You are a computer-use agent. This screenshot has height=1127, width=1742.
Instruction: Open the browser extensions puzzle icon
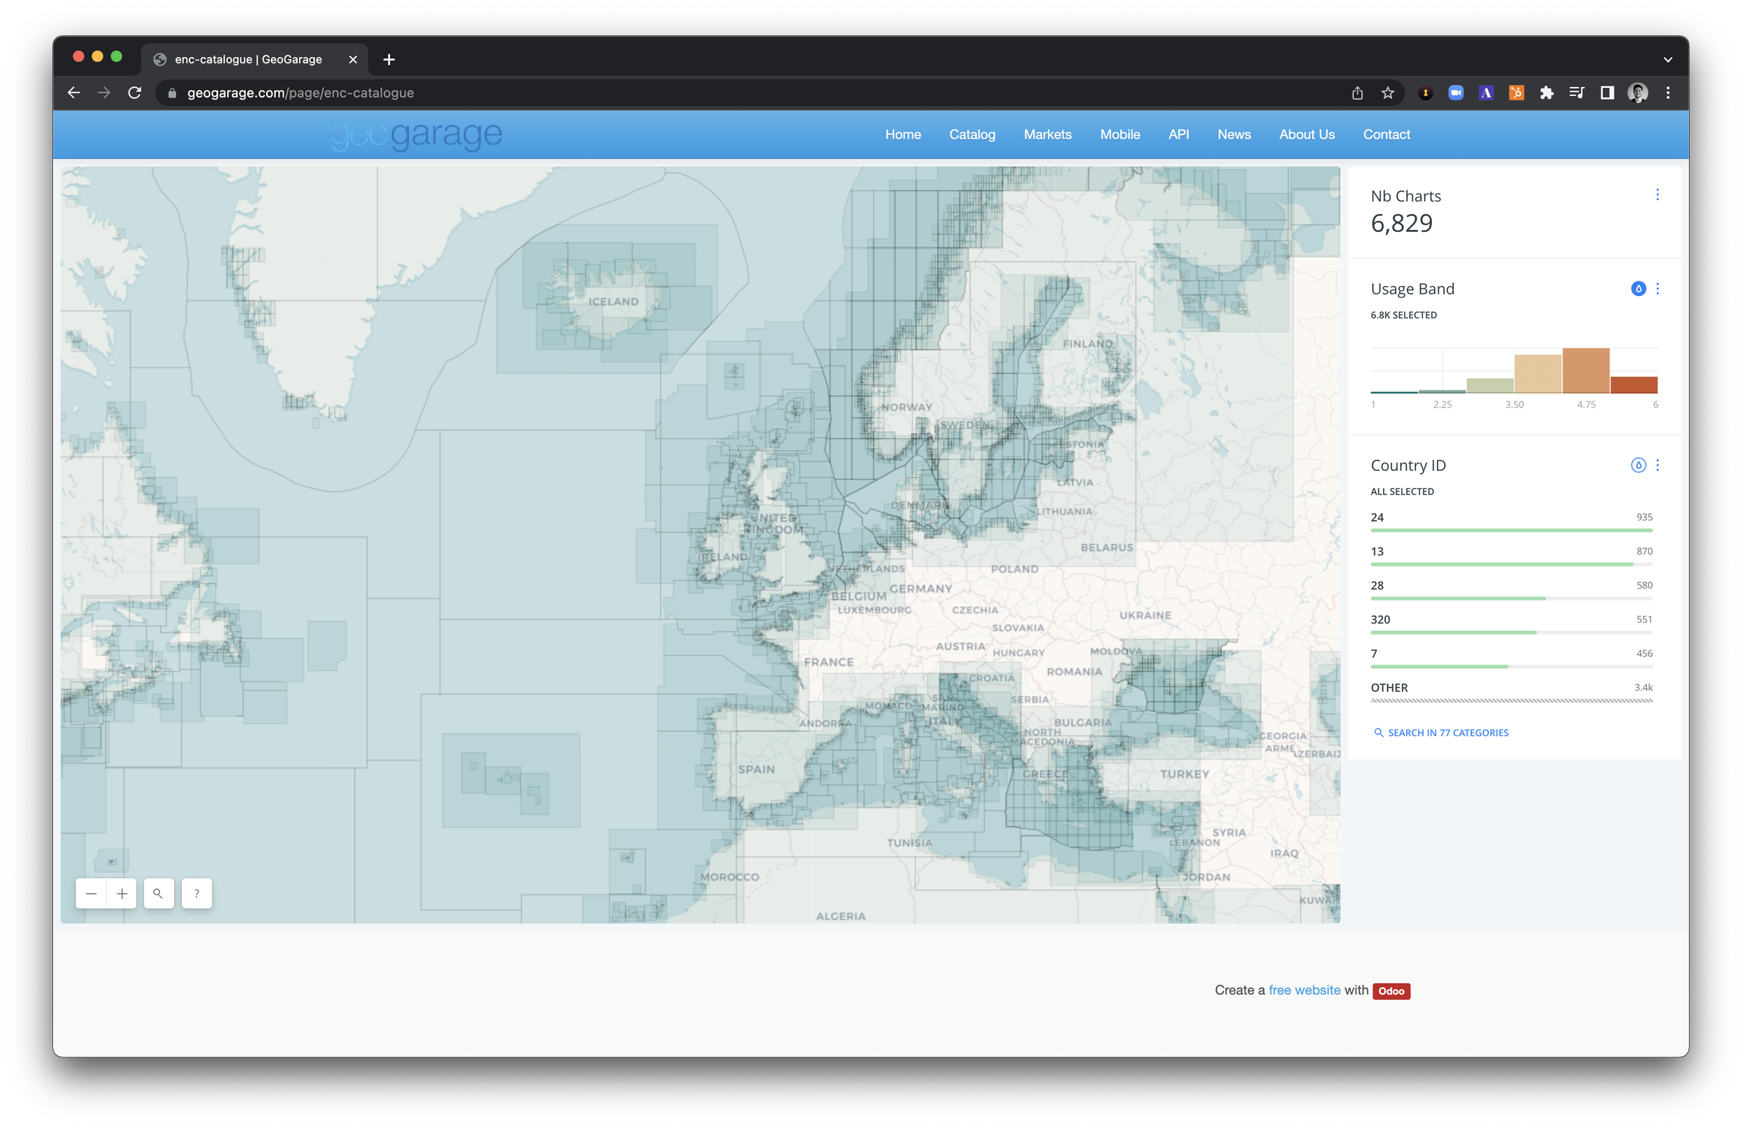pos(1547,93)
